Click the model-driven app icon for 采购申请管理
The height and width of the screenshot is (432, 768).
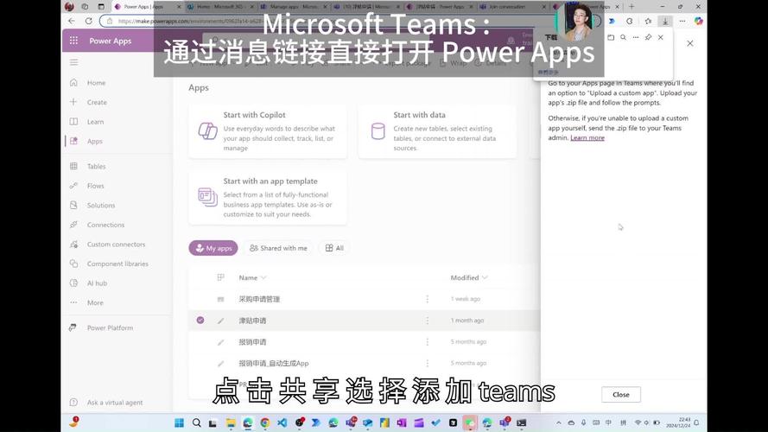[221, 299]
